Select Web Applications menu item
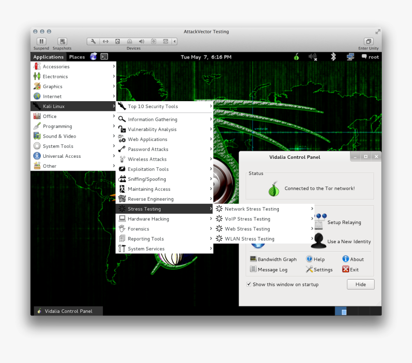The image size is (412, 363). (x=164, y=139)
